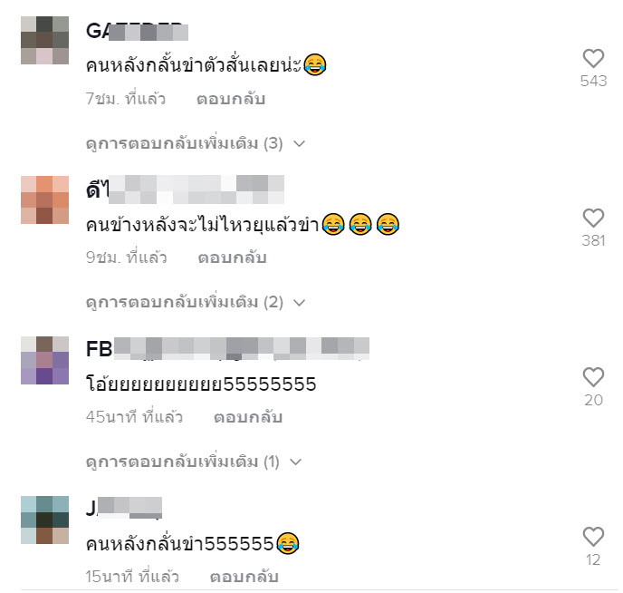Open the orange pixelated avatar profile

(x=45, y=199)
